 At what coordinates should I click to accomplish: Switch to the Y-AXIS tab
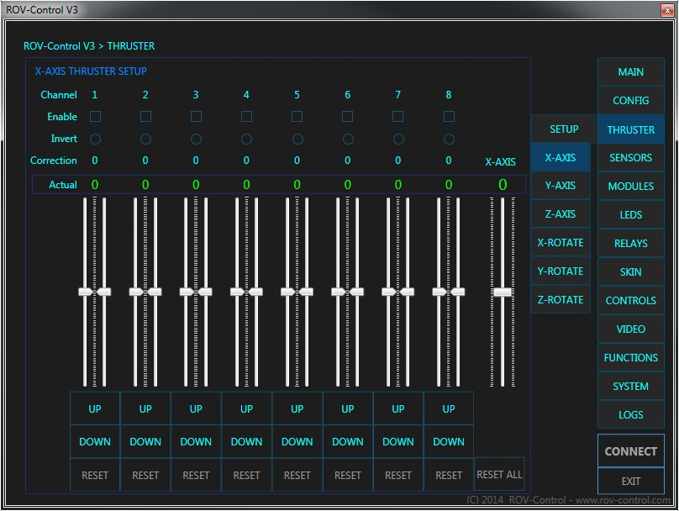(561, 186)
